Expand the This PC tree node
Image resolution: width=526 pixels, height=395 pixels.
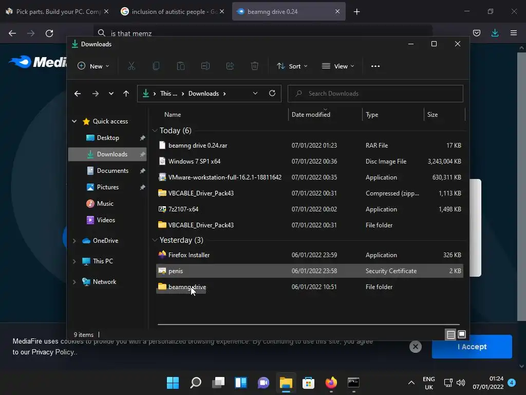74,261
